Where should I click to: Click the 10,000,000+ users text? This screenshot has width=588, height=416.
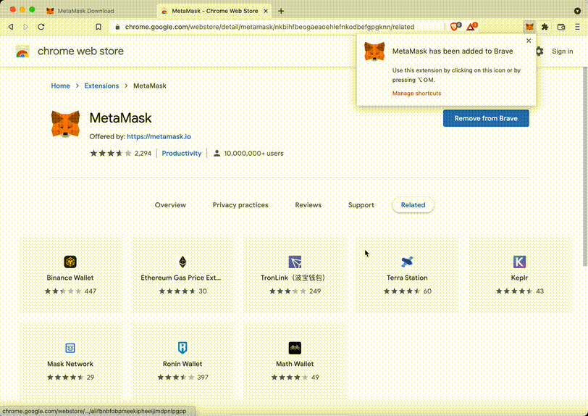click(x=253, y=153)
